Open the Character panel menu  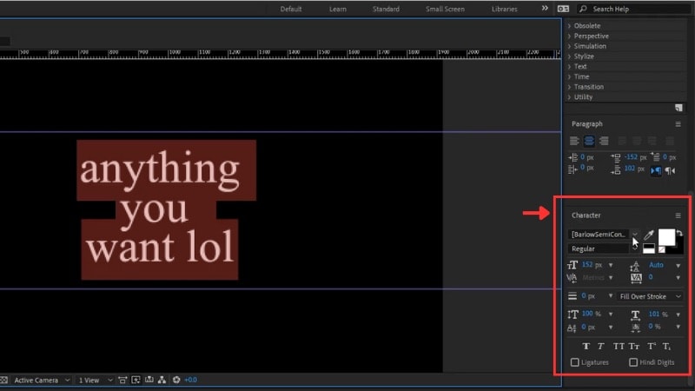click(x=678, y=215)
